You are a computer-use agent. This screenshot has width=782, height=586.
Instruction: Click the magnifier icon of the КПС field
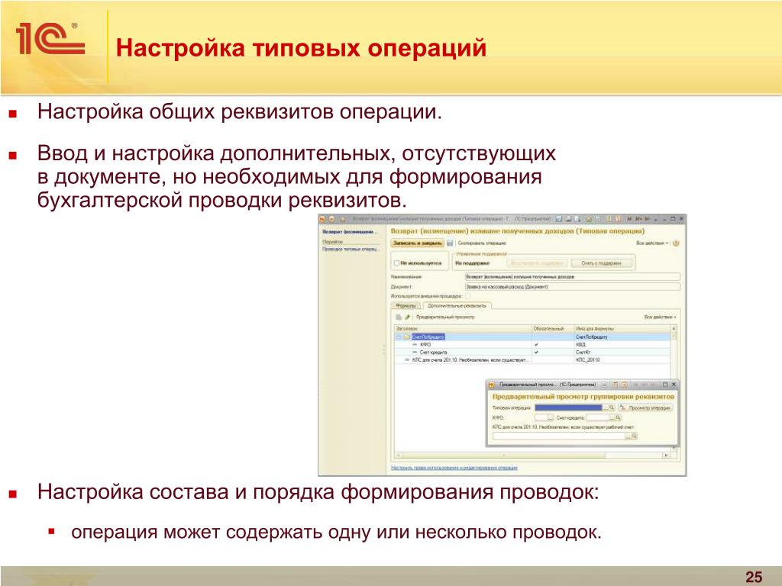[x=634, y=436]
